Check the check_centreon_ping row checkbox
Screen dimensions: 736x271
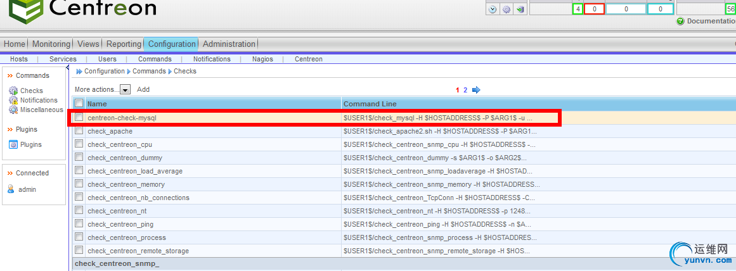point(79,224)
